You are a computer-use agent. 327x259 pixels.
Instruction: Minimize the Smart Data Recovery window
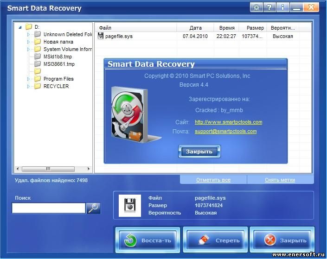pyautogui.click(x=296, y=7)
